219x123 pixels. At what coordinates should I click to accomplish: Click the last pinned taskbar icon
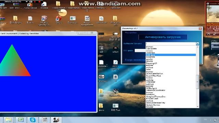(x=56, y=120)
